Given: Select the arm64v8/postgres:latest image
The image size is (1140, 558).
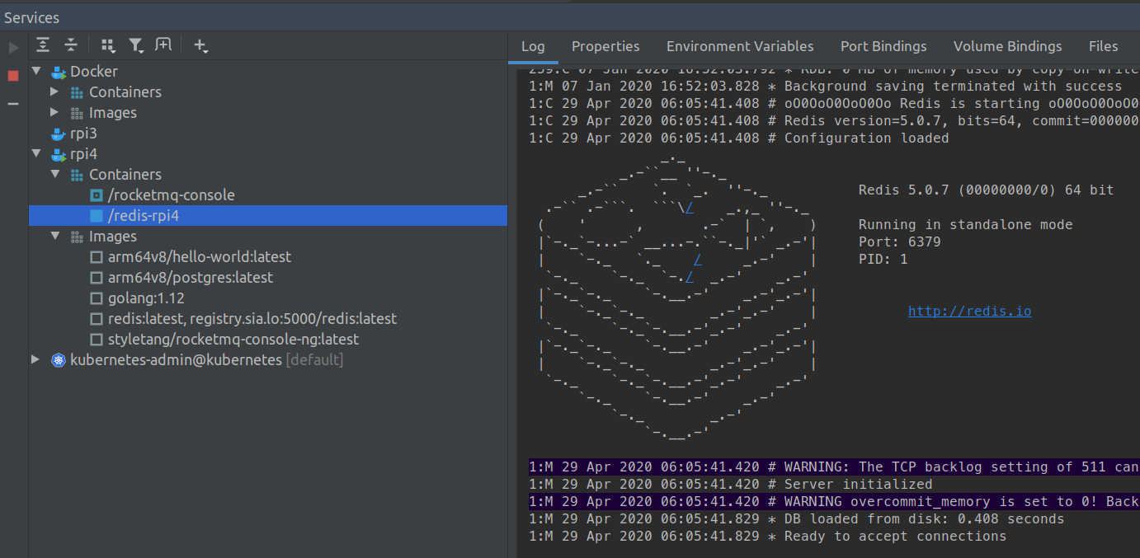Looking at the screenshot, I should coord(187,277).
